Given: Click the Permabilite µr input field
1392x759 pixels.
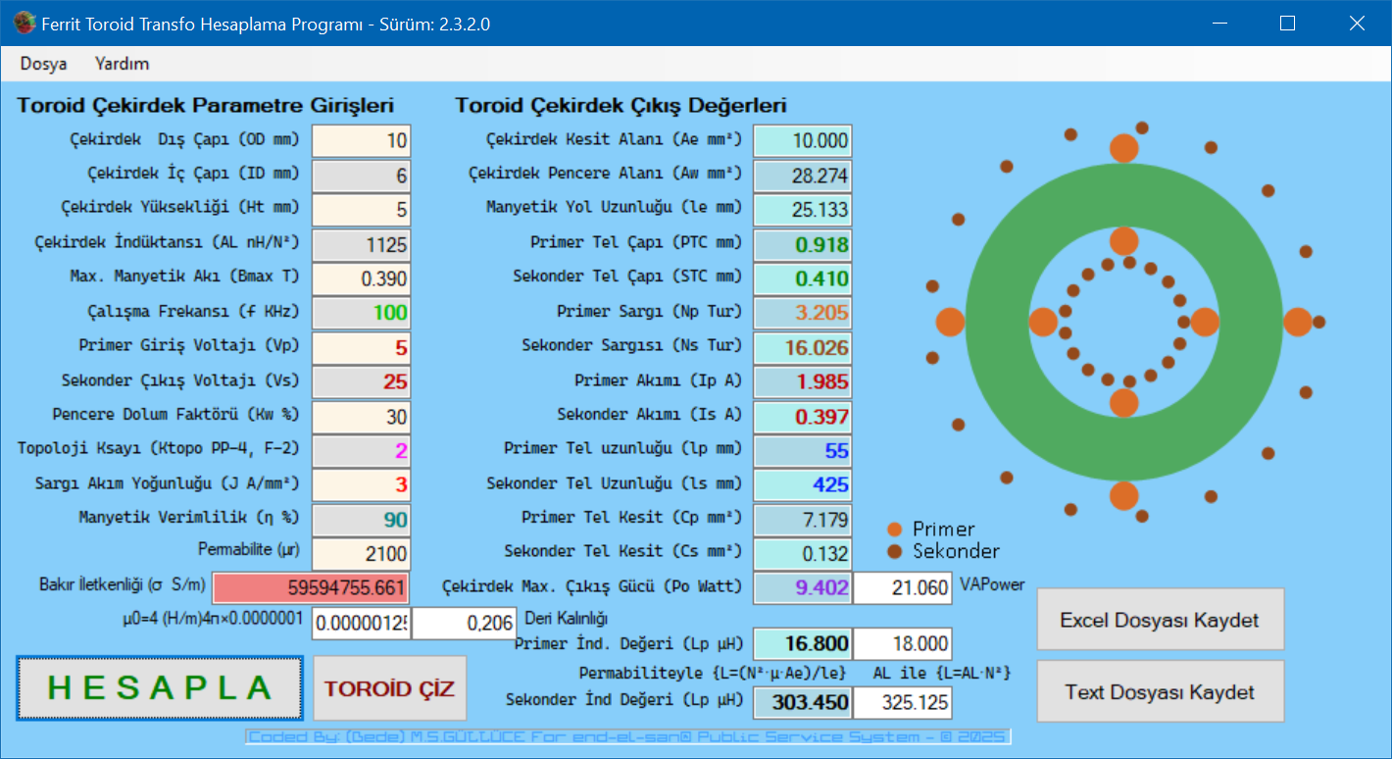Looking at the screenshot, I should click(361, 553).
